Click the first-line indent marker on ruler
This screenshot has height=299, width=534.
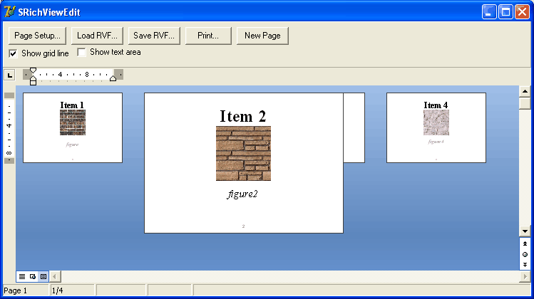(x=33, y=70)
